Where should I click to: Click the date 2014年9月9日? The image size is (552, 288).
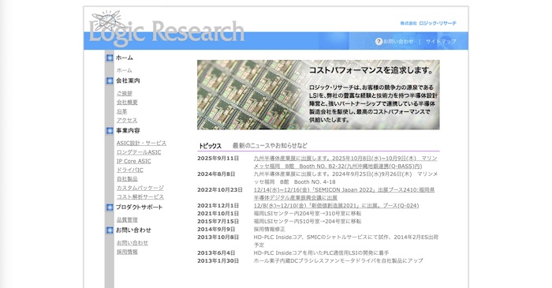pyautogui.click(x=216, y=229)
